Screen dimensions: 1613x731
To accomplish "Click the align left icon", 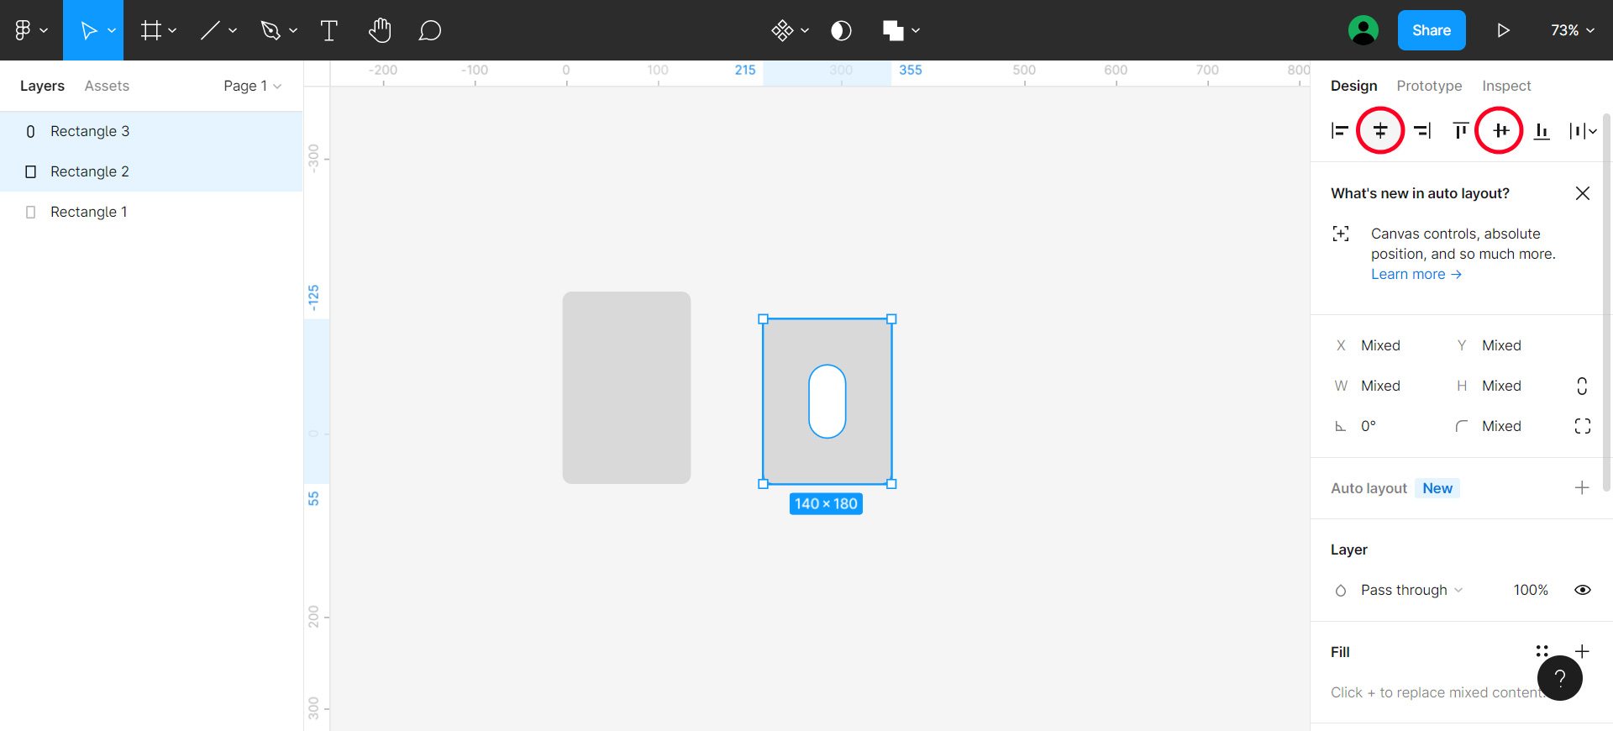I will click(1340, 130).
